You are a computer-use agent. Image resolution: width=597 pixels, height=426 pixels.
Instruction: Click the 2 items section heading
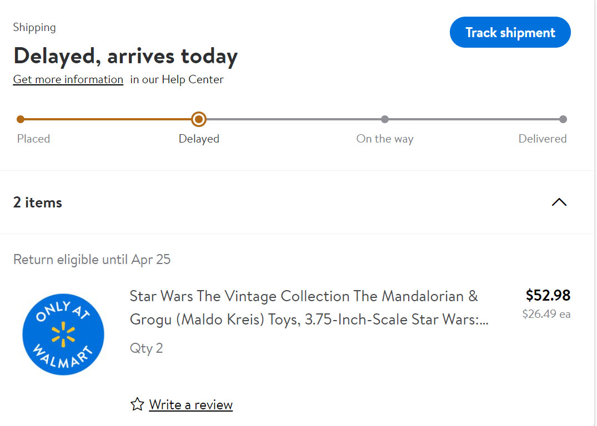[38, 202]
